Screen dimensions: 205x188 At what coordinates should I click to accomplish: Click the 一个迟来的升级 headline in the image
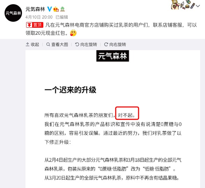pyautogui.click(x=71, y=90)
